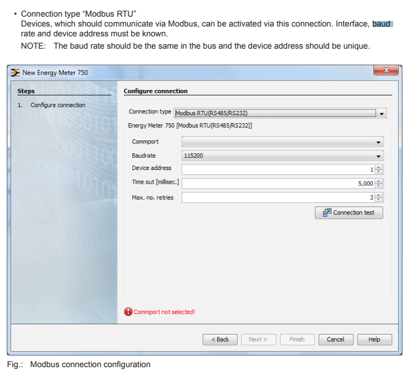Open the Connection type dropdown
Screen dimensions: 419x377
(x=382, y=113)
